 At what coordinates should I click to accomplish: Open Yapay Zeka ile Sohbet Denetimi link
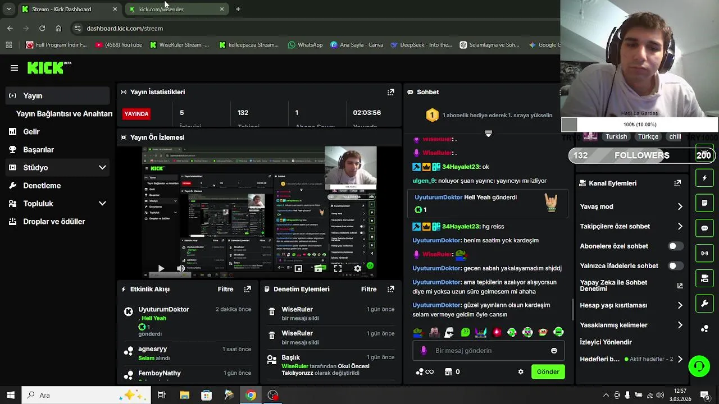tap(631, 286)
